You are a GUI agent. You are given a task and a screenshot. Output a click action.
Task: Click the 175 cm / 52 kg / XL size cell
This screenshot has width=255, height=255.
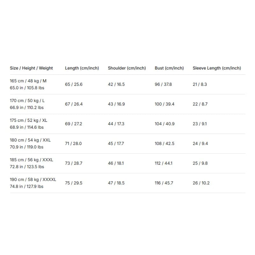[28, 124]
